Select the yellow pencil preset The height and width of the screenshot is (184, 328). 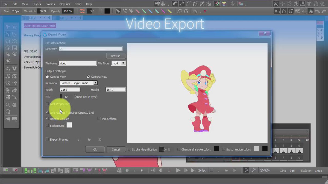pyautogui.click(x=169, y=11)
